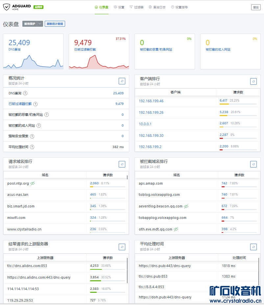This screenshot has height=305, width=264.
Task: Show help tooltip for 已被过滤器拦截 row
Action: tap(35, 104)
